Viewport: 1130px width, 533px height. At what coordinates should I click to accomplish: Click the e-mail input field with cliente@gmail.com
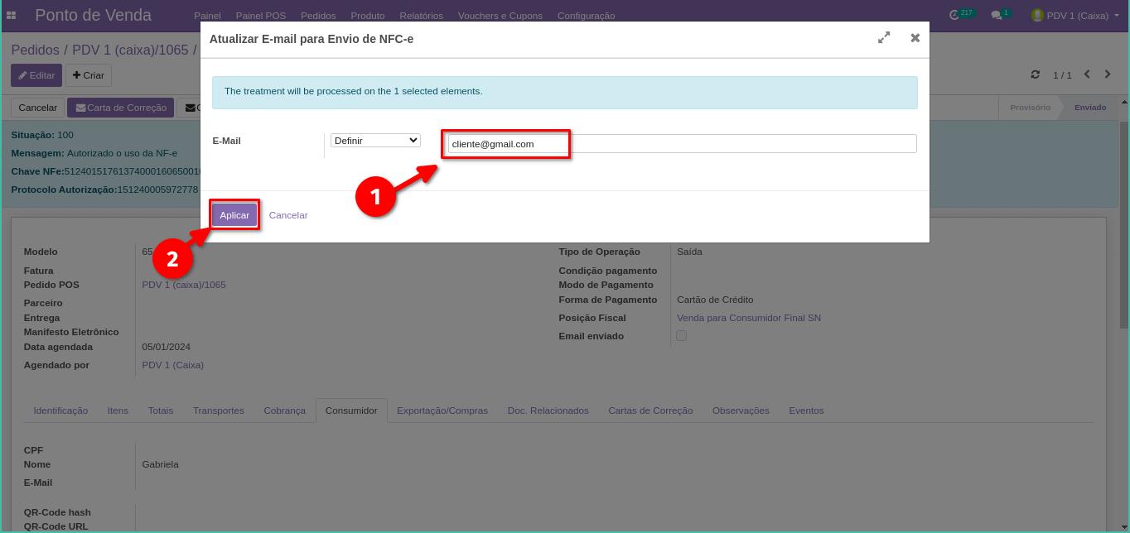(x=679, y=144)
